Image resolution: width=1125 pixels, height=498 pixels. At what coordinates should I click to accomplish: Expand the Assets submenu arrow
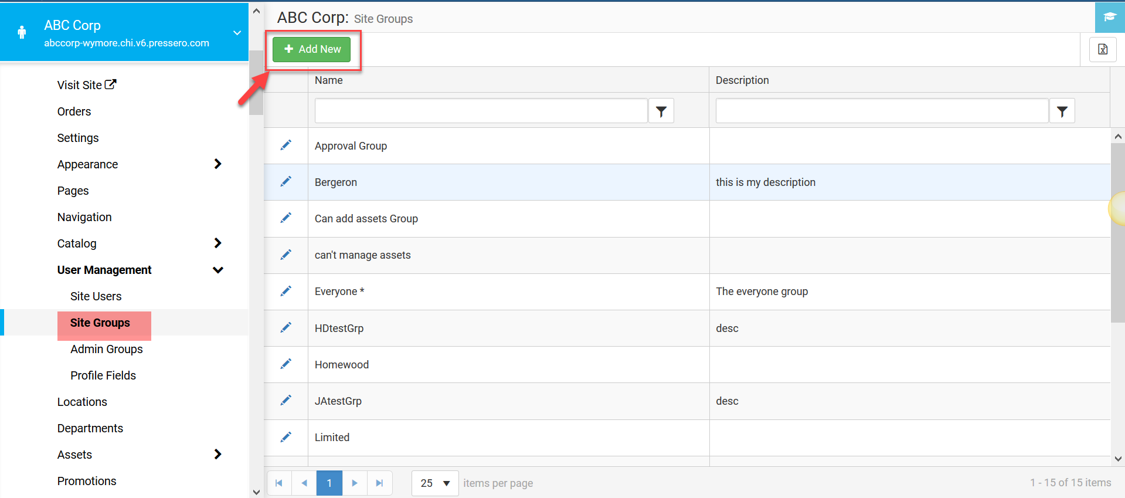pyautogui.click(x=217, y=454)
